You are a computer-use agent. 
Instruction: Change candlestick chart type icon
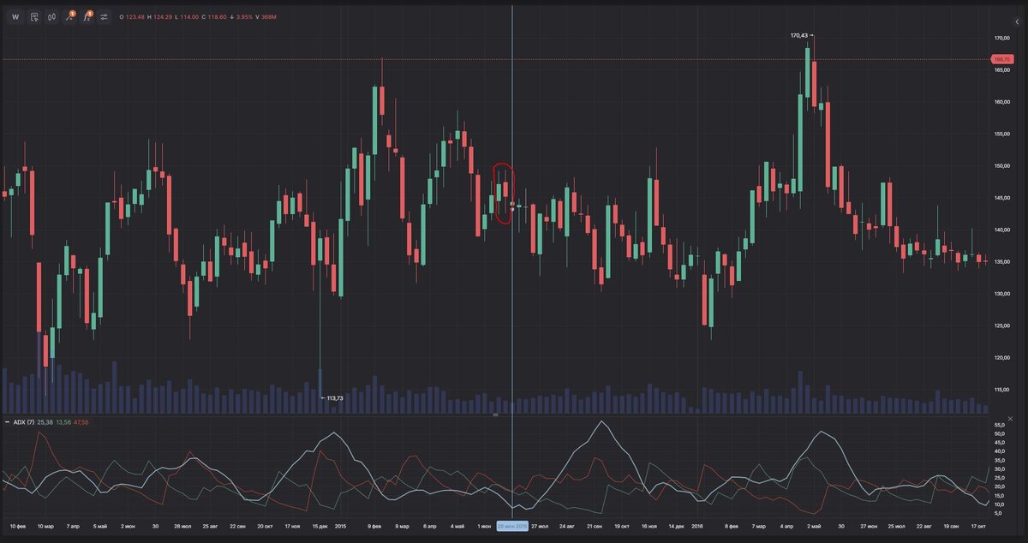(x=51, y=16)
